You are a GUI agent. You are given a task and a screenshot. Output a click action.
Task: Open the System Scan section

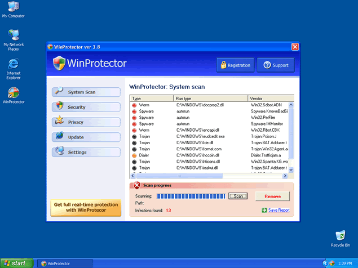click(86, 92)
